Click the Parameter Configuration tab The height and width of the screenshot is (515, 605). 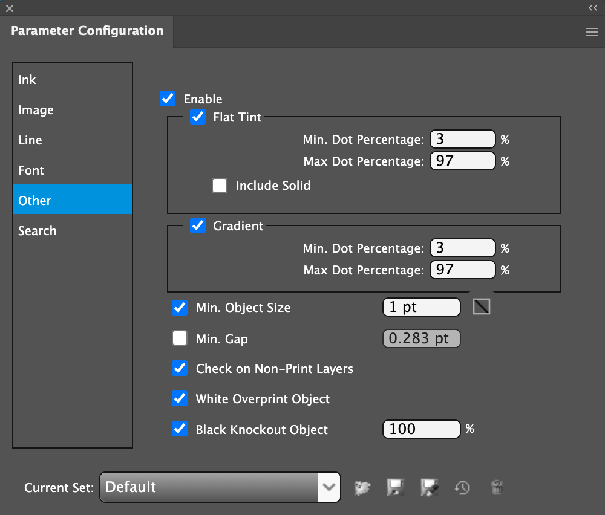(x=87, y=31)
